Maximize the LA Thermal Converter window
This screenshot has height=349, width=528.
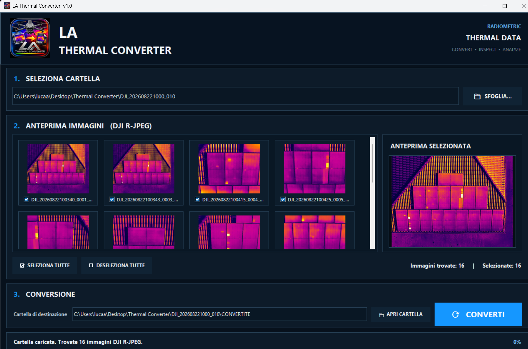505,6
